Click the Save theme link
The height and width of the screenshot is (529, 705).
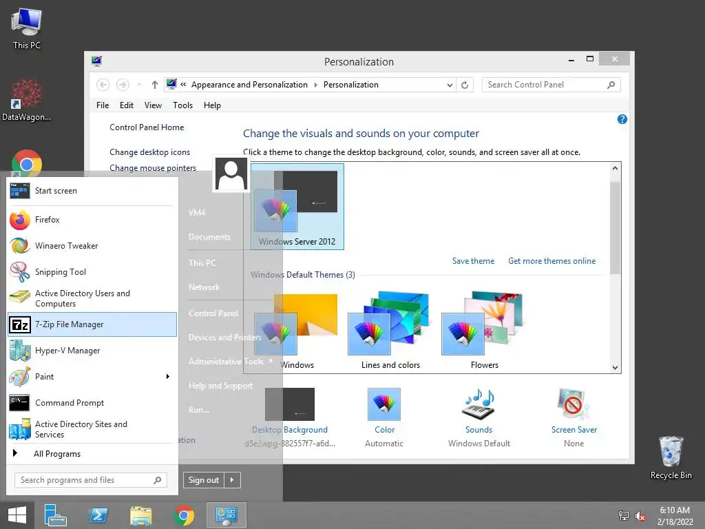[473, 261]
